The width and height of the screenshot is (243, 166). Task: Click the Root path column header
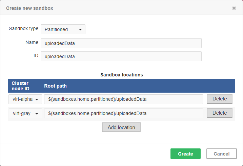pos(55,86)
